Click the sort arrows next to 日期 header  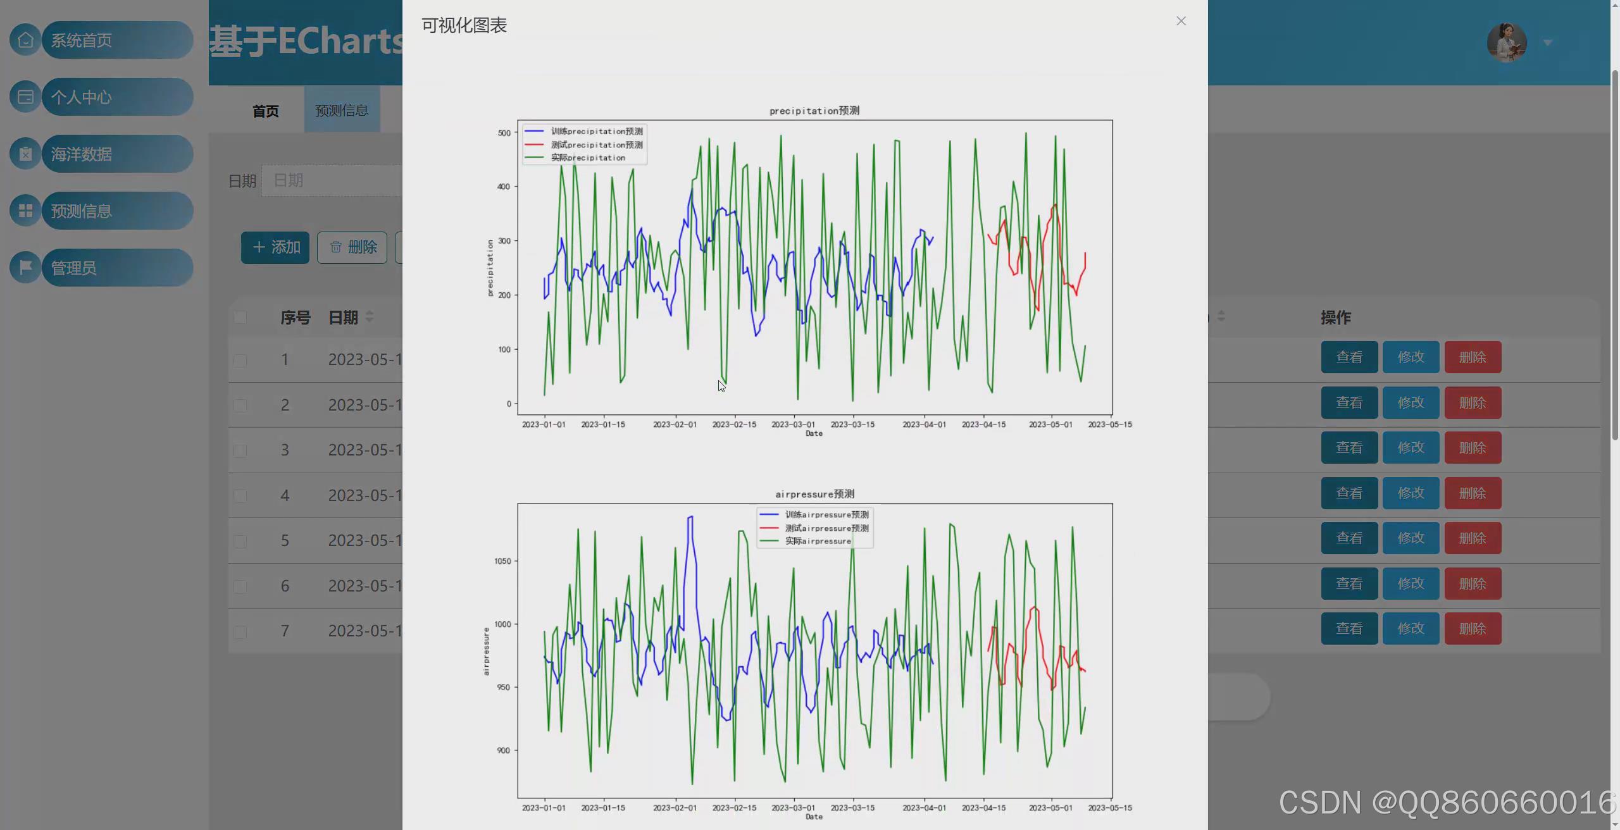pyautogui.click(x=370, y=317)
